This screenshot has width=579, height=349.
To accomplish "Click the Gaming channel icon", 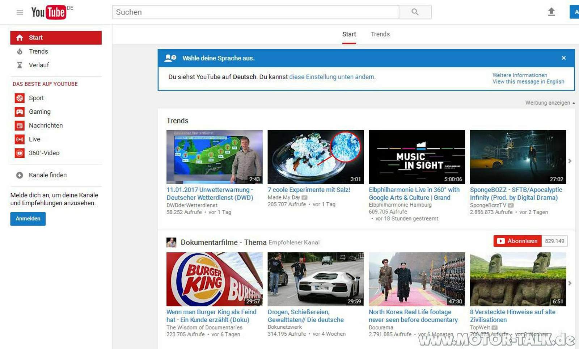I will tap(20, 112).
